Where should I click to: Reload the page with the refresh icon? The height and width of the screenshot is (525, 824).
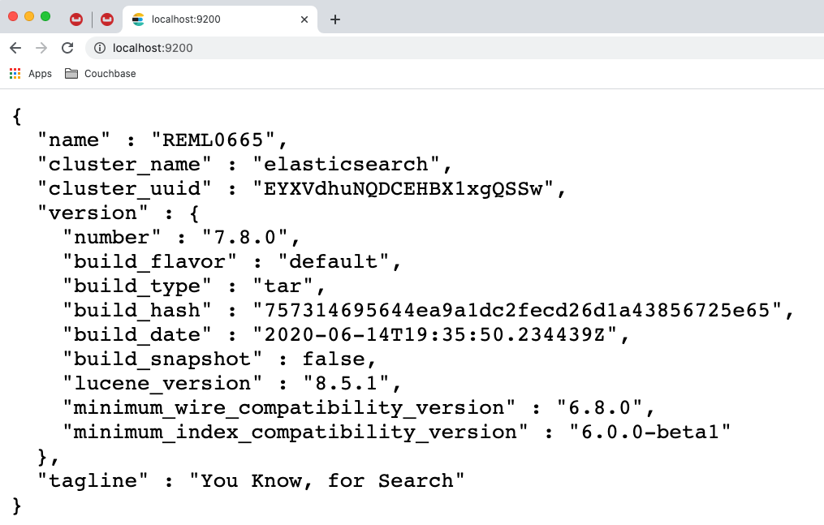click(67, 48)
